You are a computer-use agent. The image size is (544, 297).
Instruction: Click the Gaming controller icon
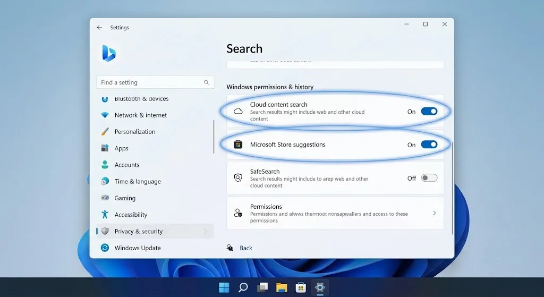pyautogui.click(x=105, y=198)
